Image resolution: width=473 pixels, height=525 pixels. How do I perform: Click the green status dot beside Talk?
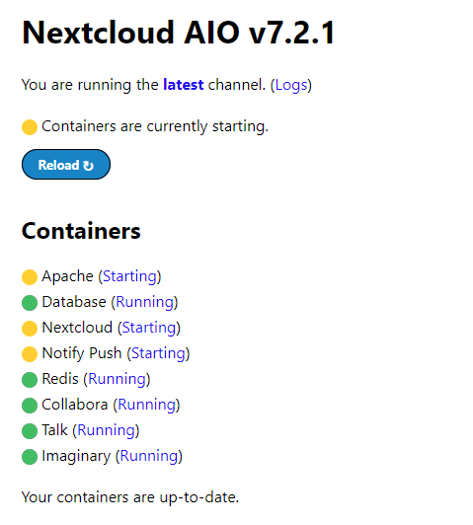pos(30,431)
